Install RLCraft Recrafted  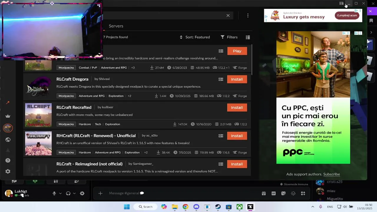pyautogui.click(x=237, y=107)
